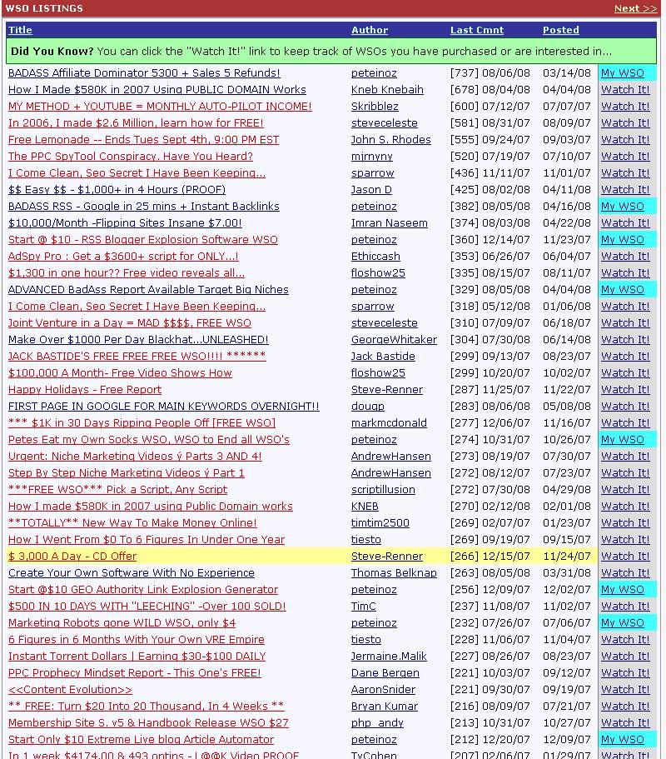Open 'Joint Venture in a Day = MAD $$$$' thread
This screenshot has height=759, width=666.
pos(130,323)
